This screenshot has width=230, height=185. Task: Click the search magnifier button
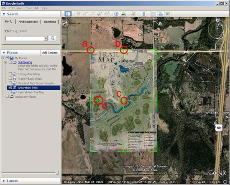53,38
